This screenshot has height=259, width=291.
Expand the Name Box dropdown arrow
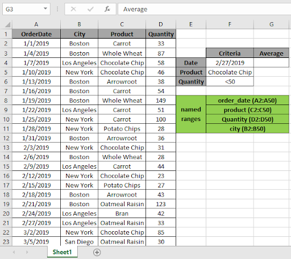pyautogui.click(x=45, y=9)
